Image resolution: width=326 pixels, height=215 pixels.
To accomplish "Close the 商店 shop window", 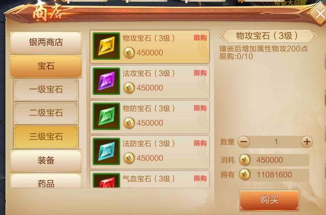I will (x=318, y=13).
